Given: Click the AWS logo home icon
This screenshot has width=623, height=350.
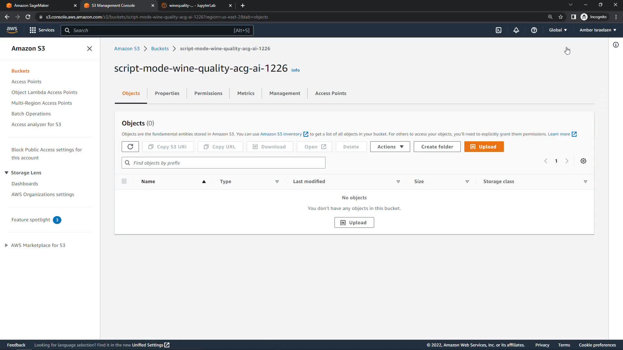Looking at the screenshot, I should click(x=12, y=30).
